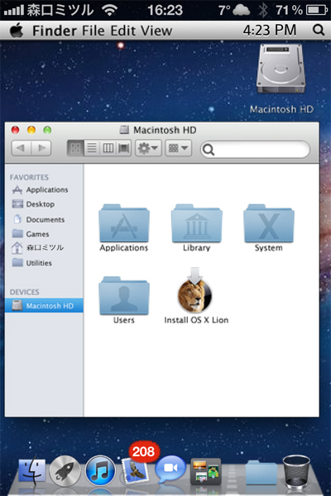Click the Finder face icon in dock
Viewport: 331px width, 496px height.
tap(31, 472)
